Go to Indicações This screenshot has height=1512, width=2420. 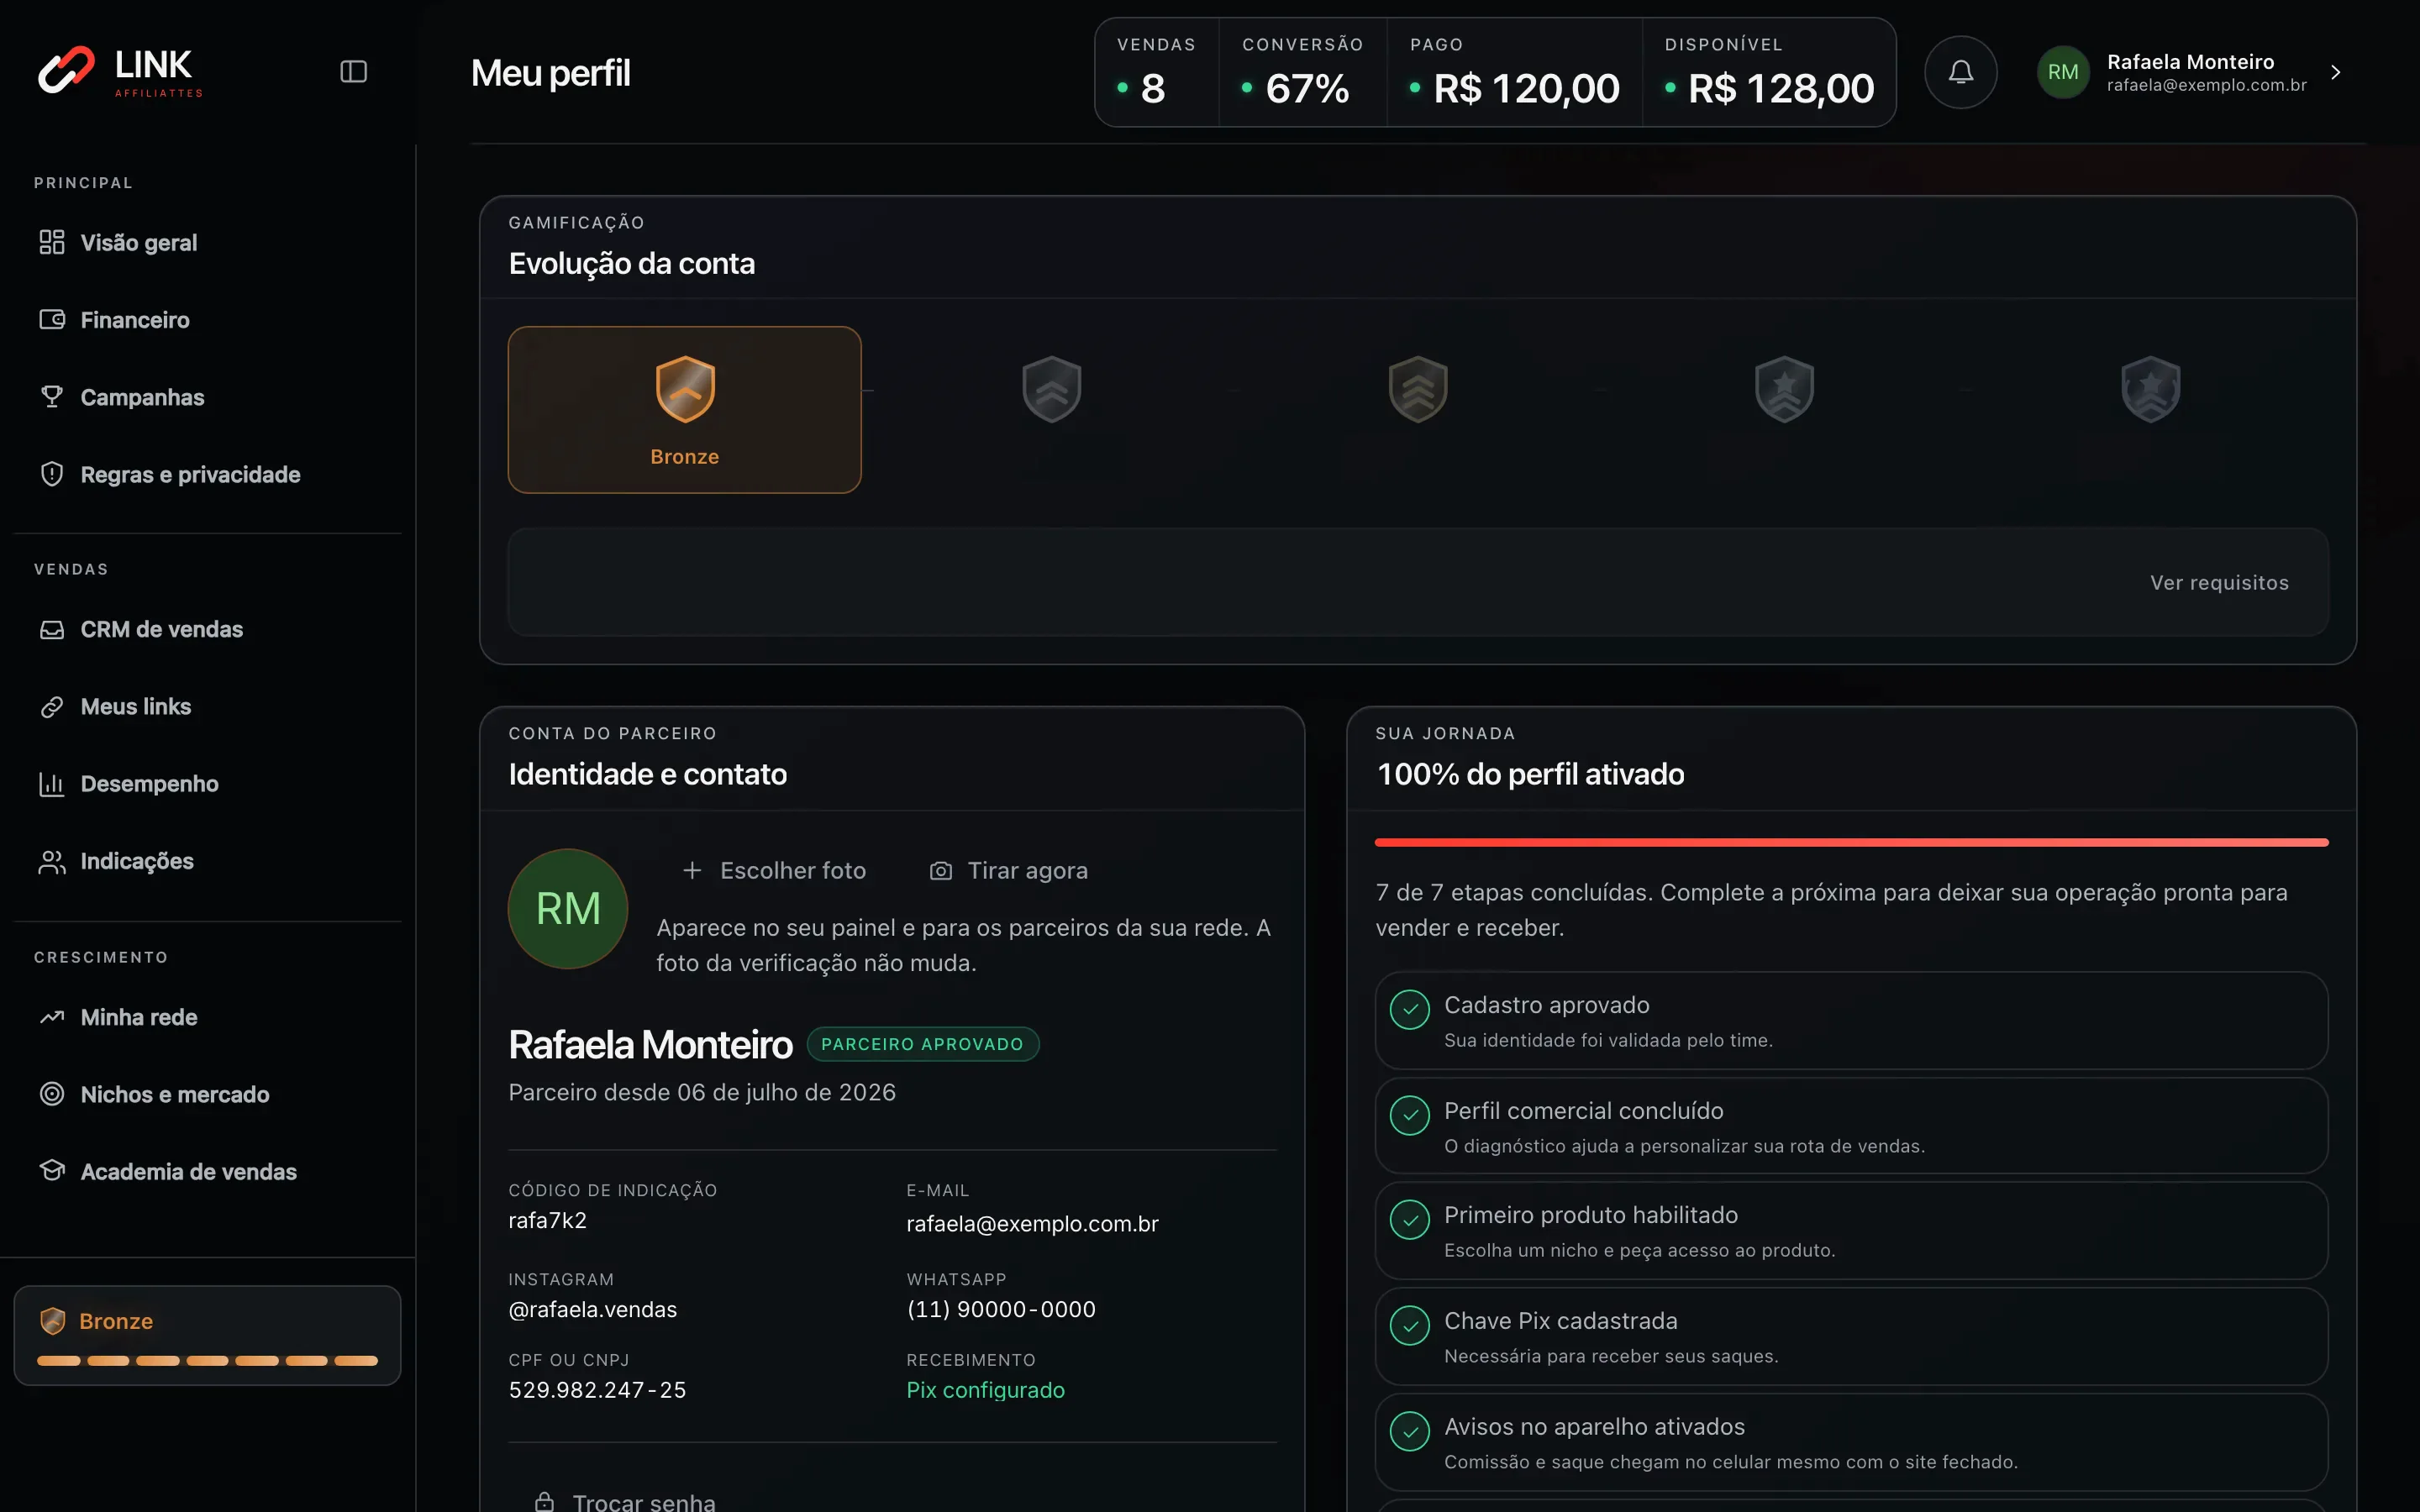pos(207,861)
